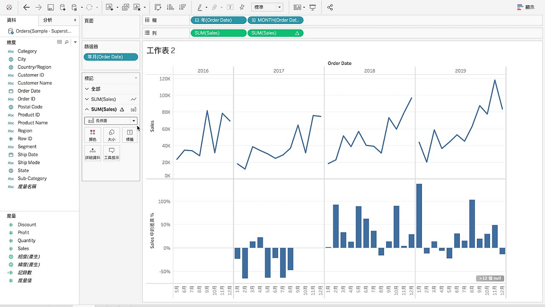The width and height of the screenshot is (545, 307).
Task: Pause auto updates for the data source
Action: tap(74, 7)
